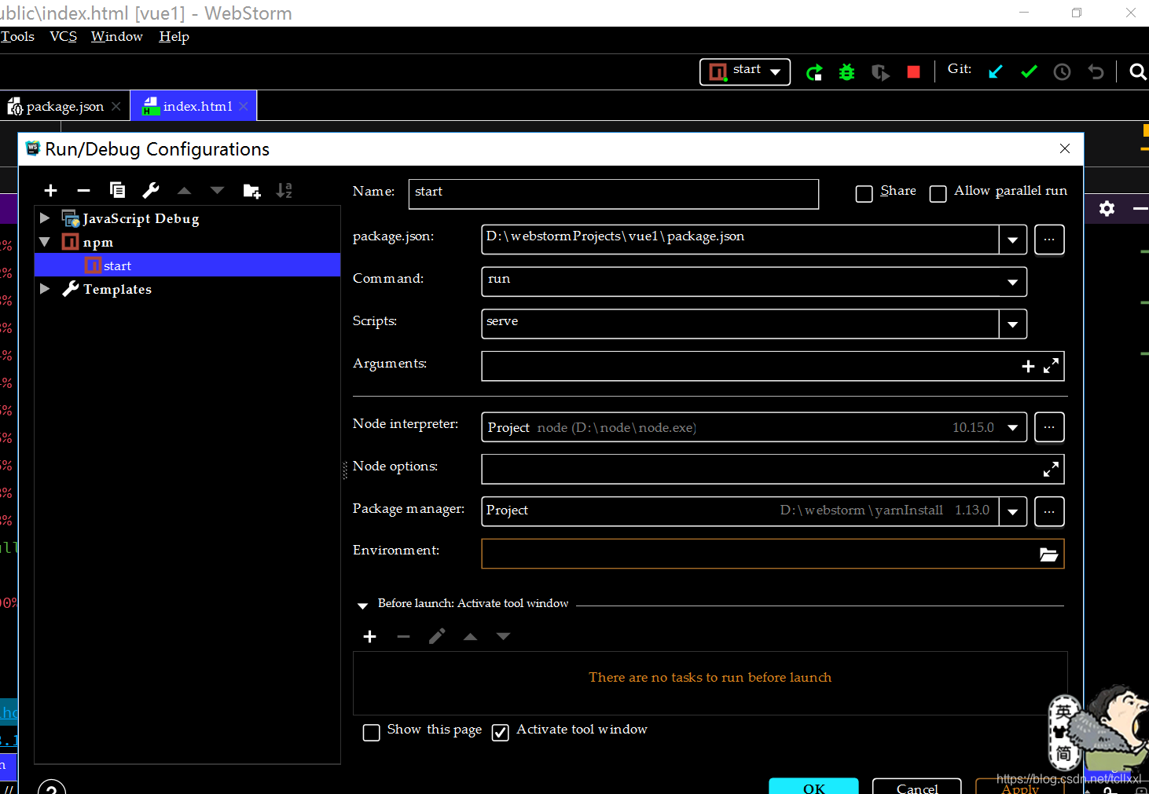The width and height of the screenshot is (1149, 794).
Task: Select the Templates label
Action: click(117, 289)
